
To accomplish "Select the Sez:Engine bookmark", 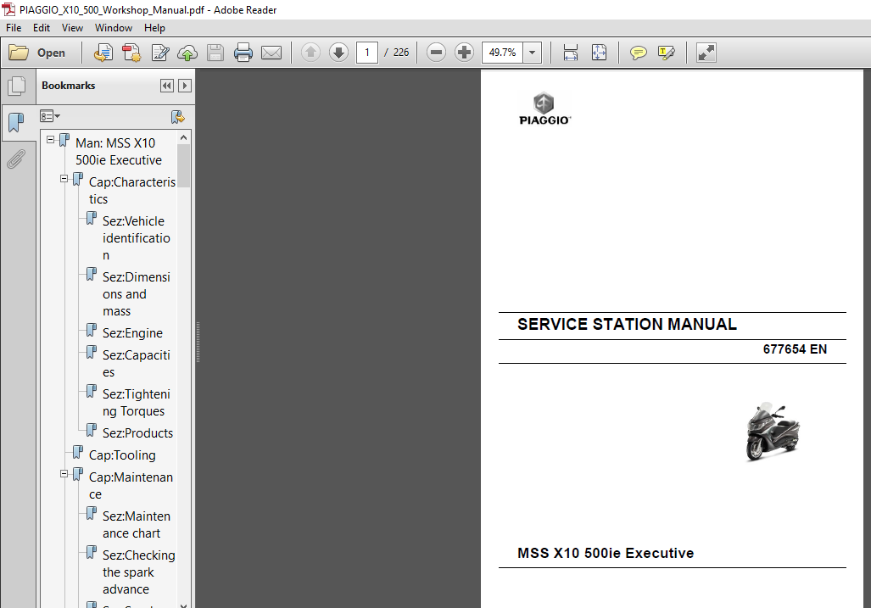I will click(x=132, y=333).
